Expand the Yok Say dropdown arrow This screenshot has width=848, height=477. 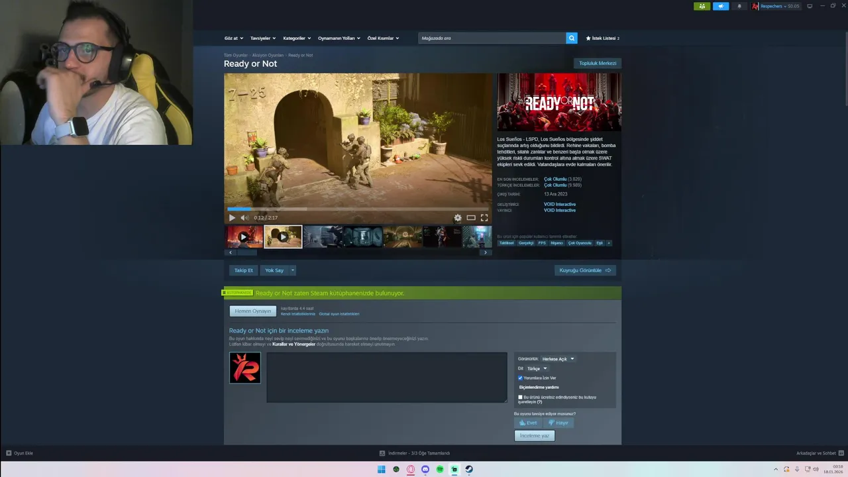point(293,270)
